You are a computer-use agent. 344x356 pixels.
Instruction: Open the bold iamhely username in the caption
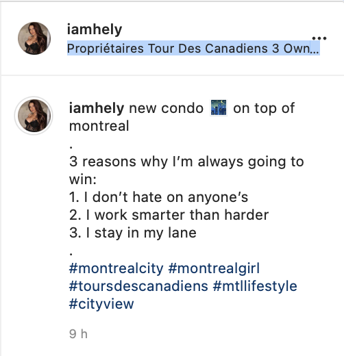[x=97, y=108]
